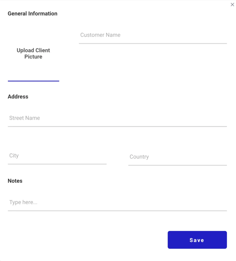Click the Notes section heading

(15, 181)
